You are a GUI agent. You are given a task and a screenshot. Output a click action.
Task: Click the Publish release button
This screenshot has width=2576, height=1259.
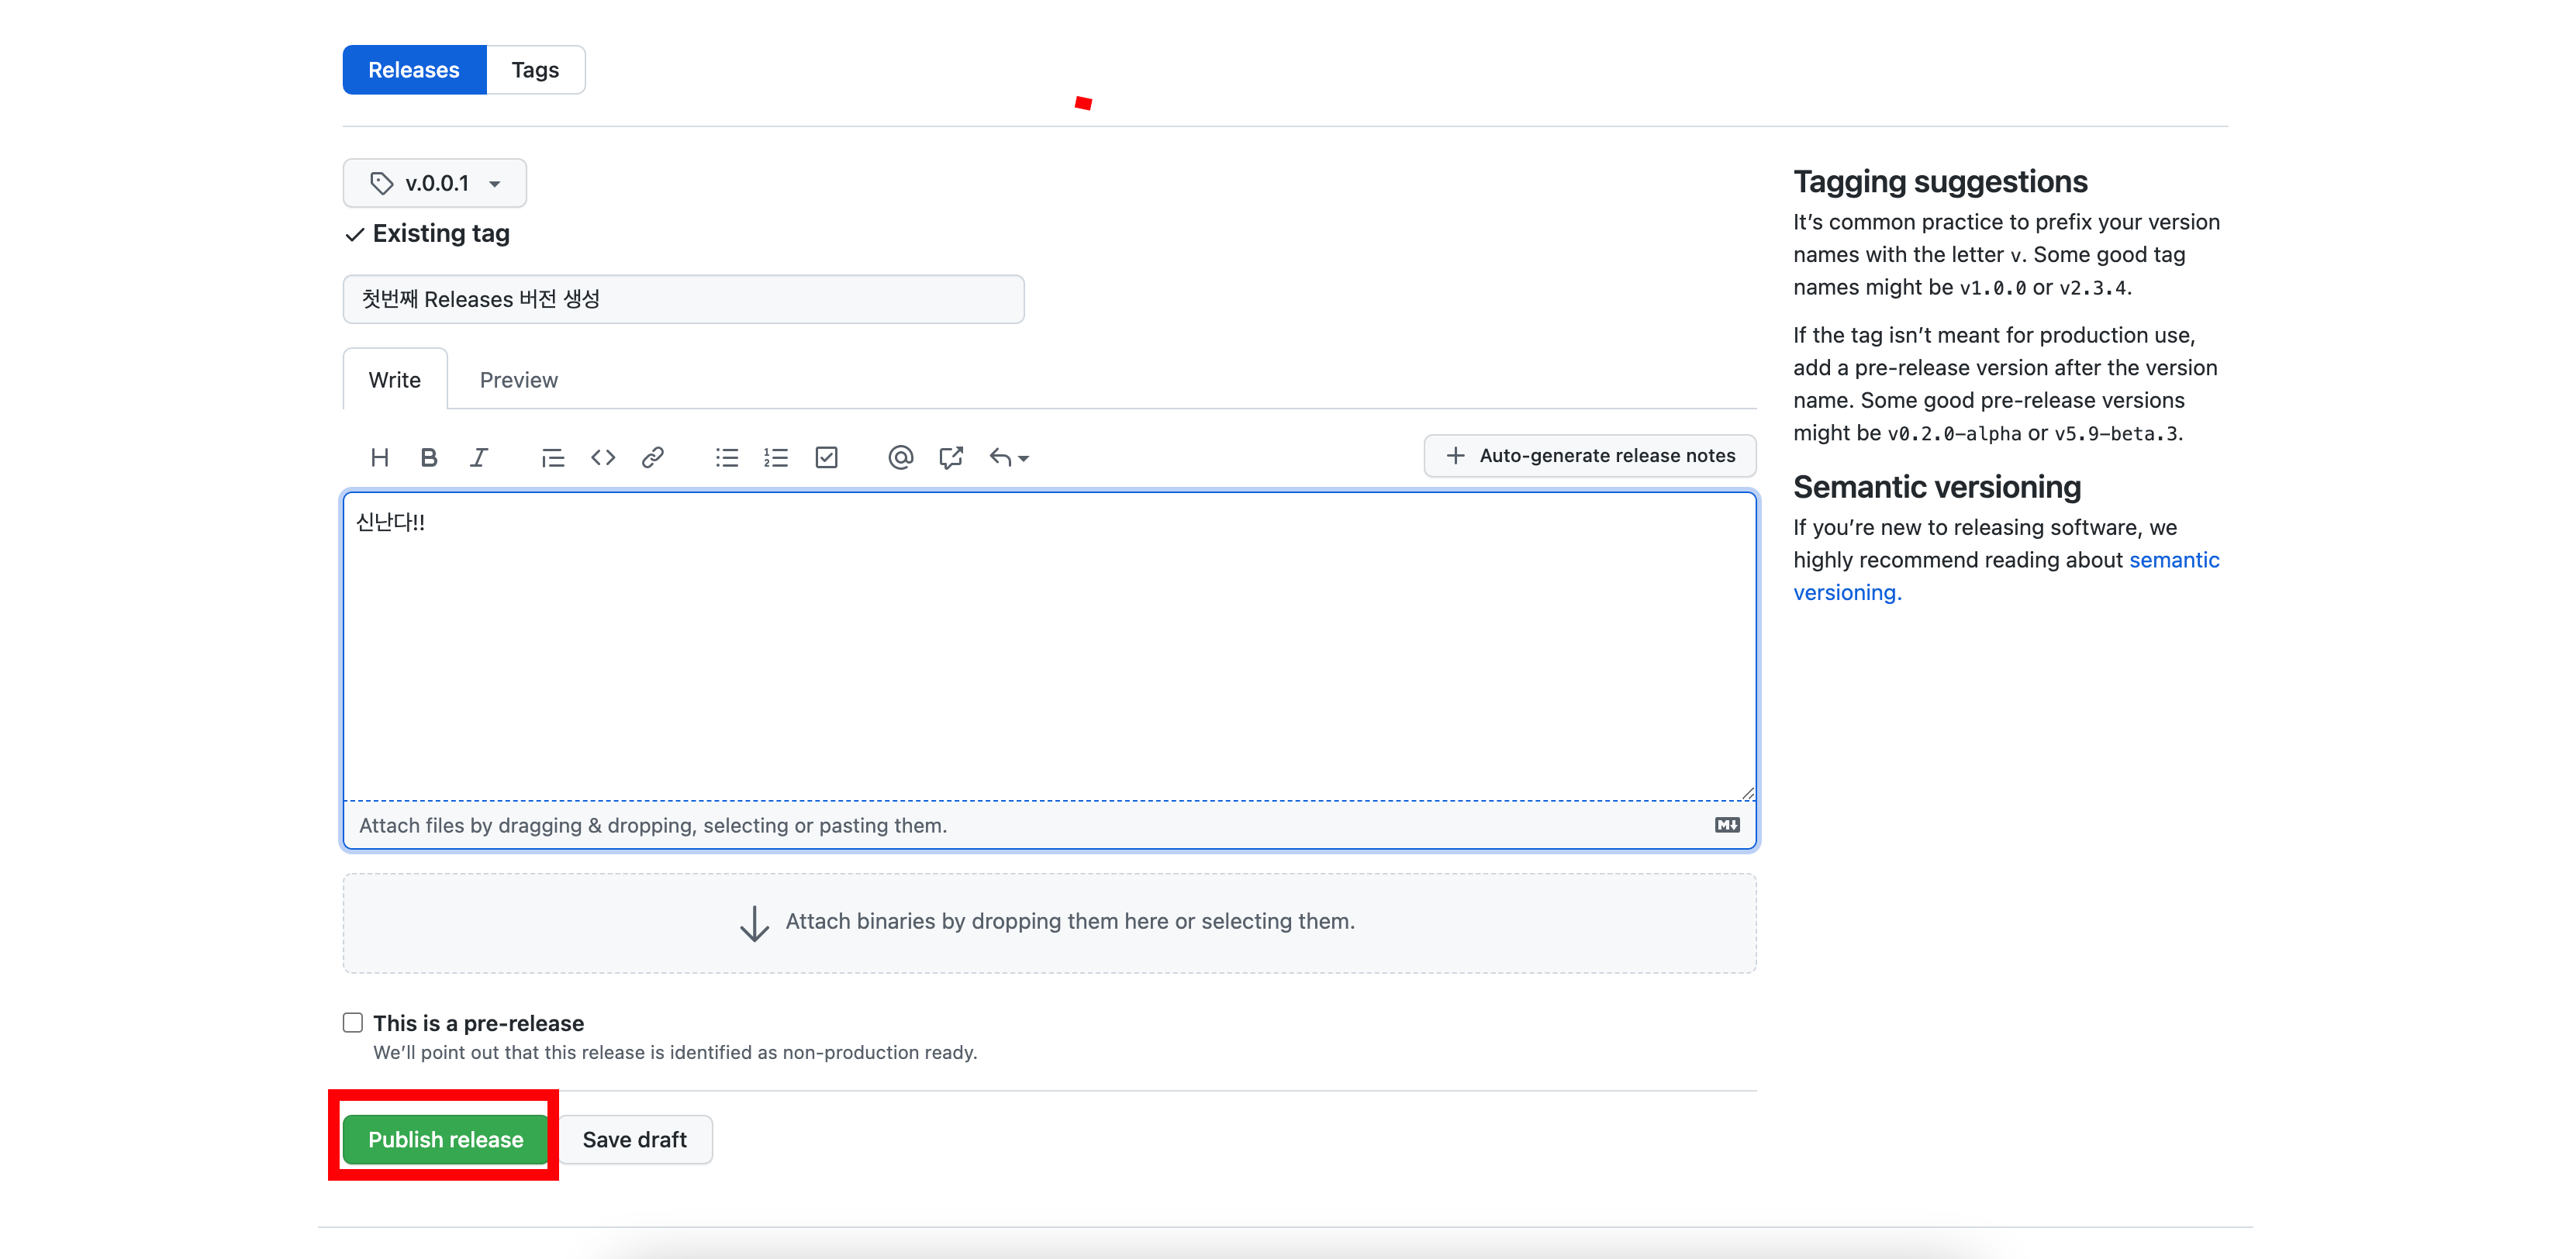click(445, 1139)
